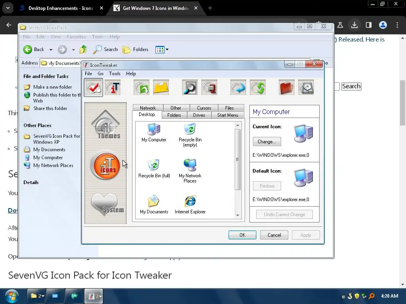Click the Start orb on the taskbar
The height and width of the screenshot is (304, 406).
coord(11,296)
